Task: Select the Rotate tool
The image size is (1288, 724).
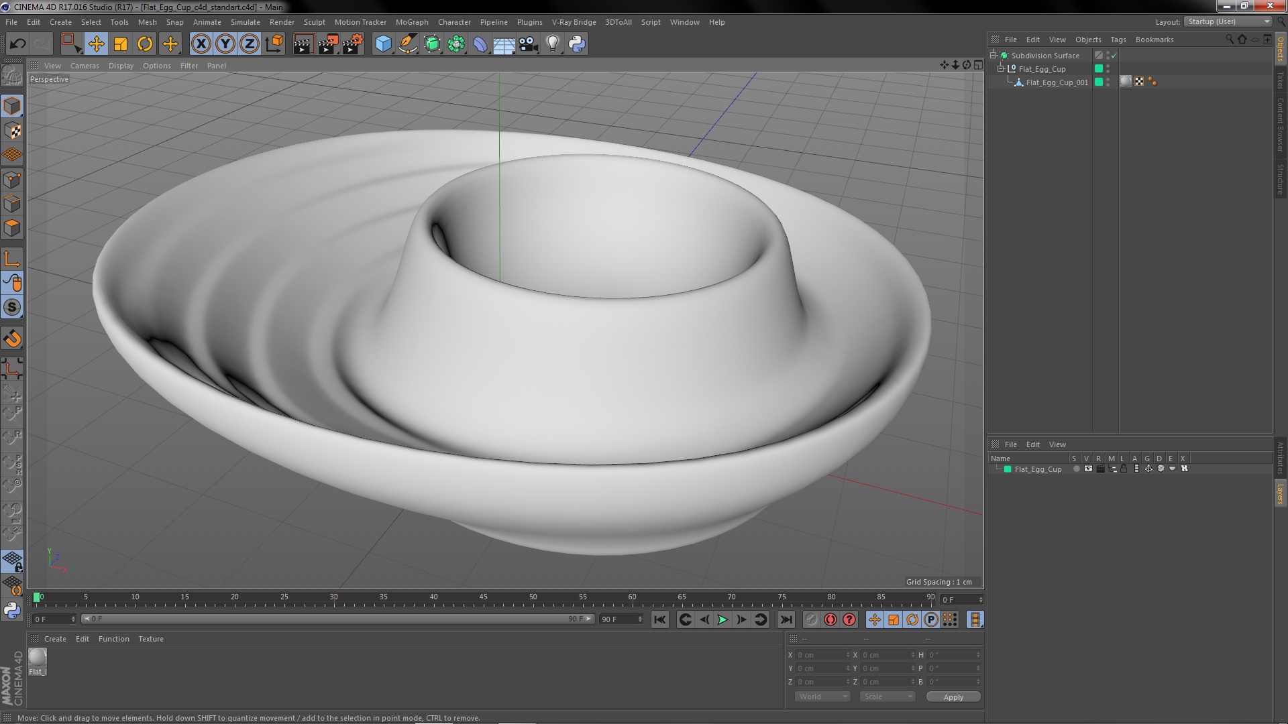Action: (x=145, y=44)
